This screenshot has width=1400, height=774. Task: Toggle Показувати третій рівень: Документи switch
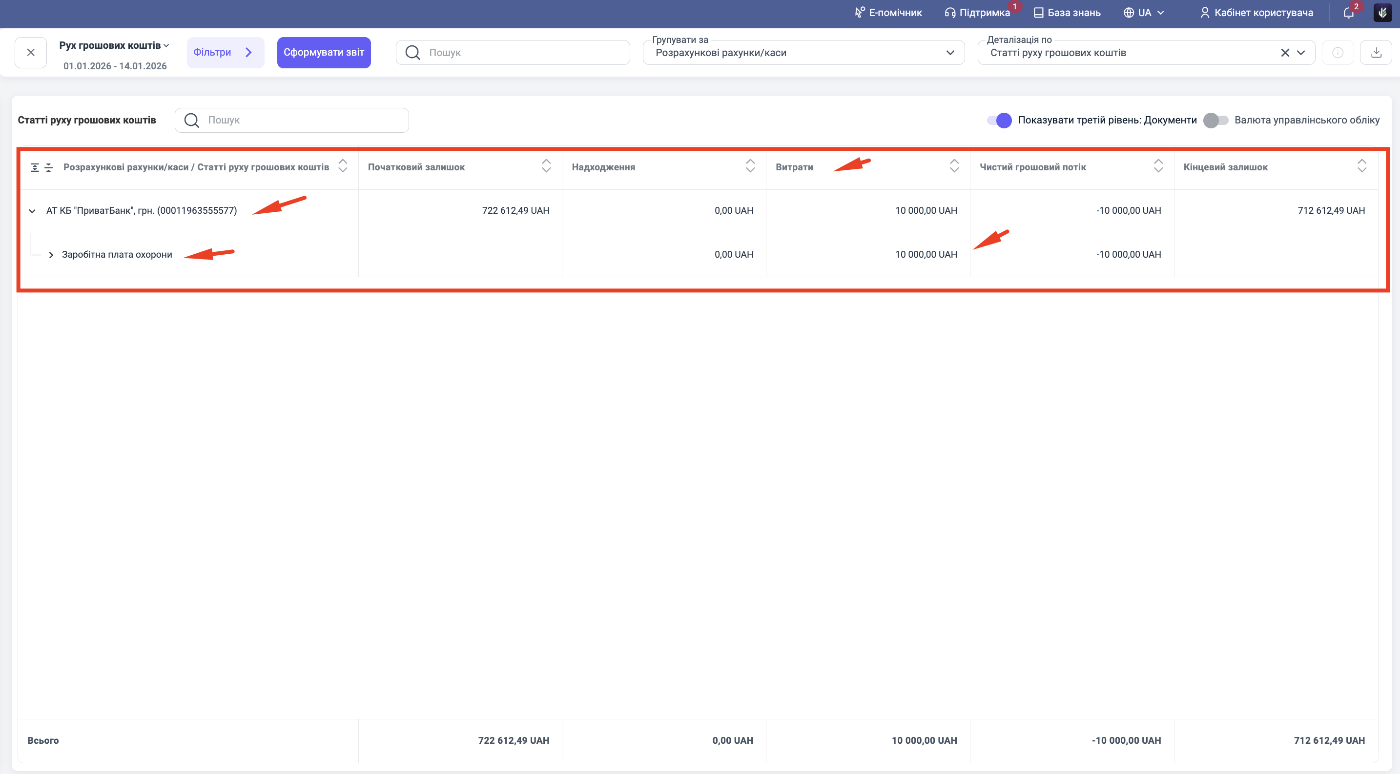click(999, 120)
